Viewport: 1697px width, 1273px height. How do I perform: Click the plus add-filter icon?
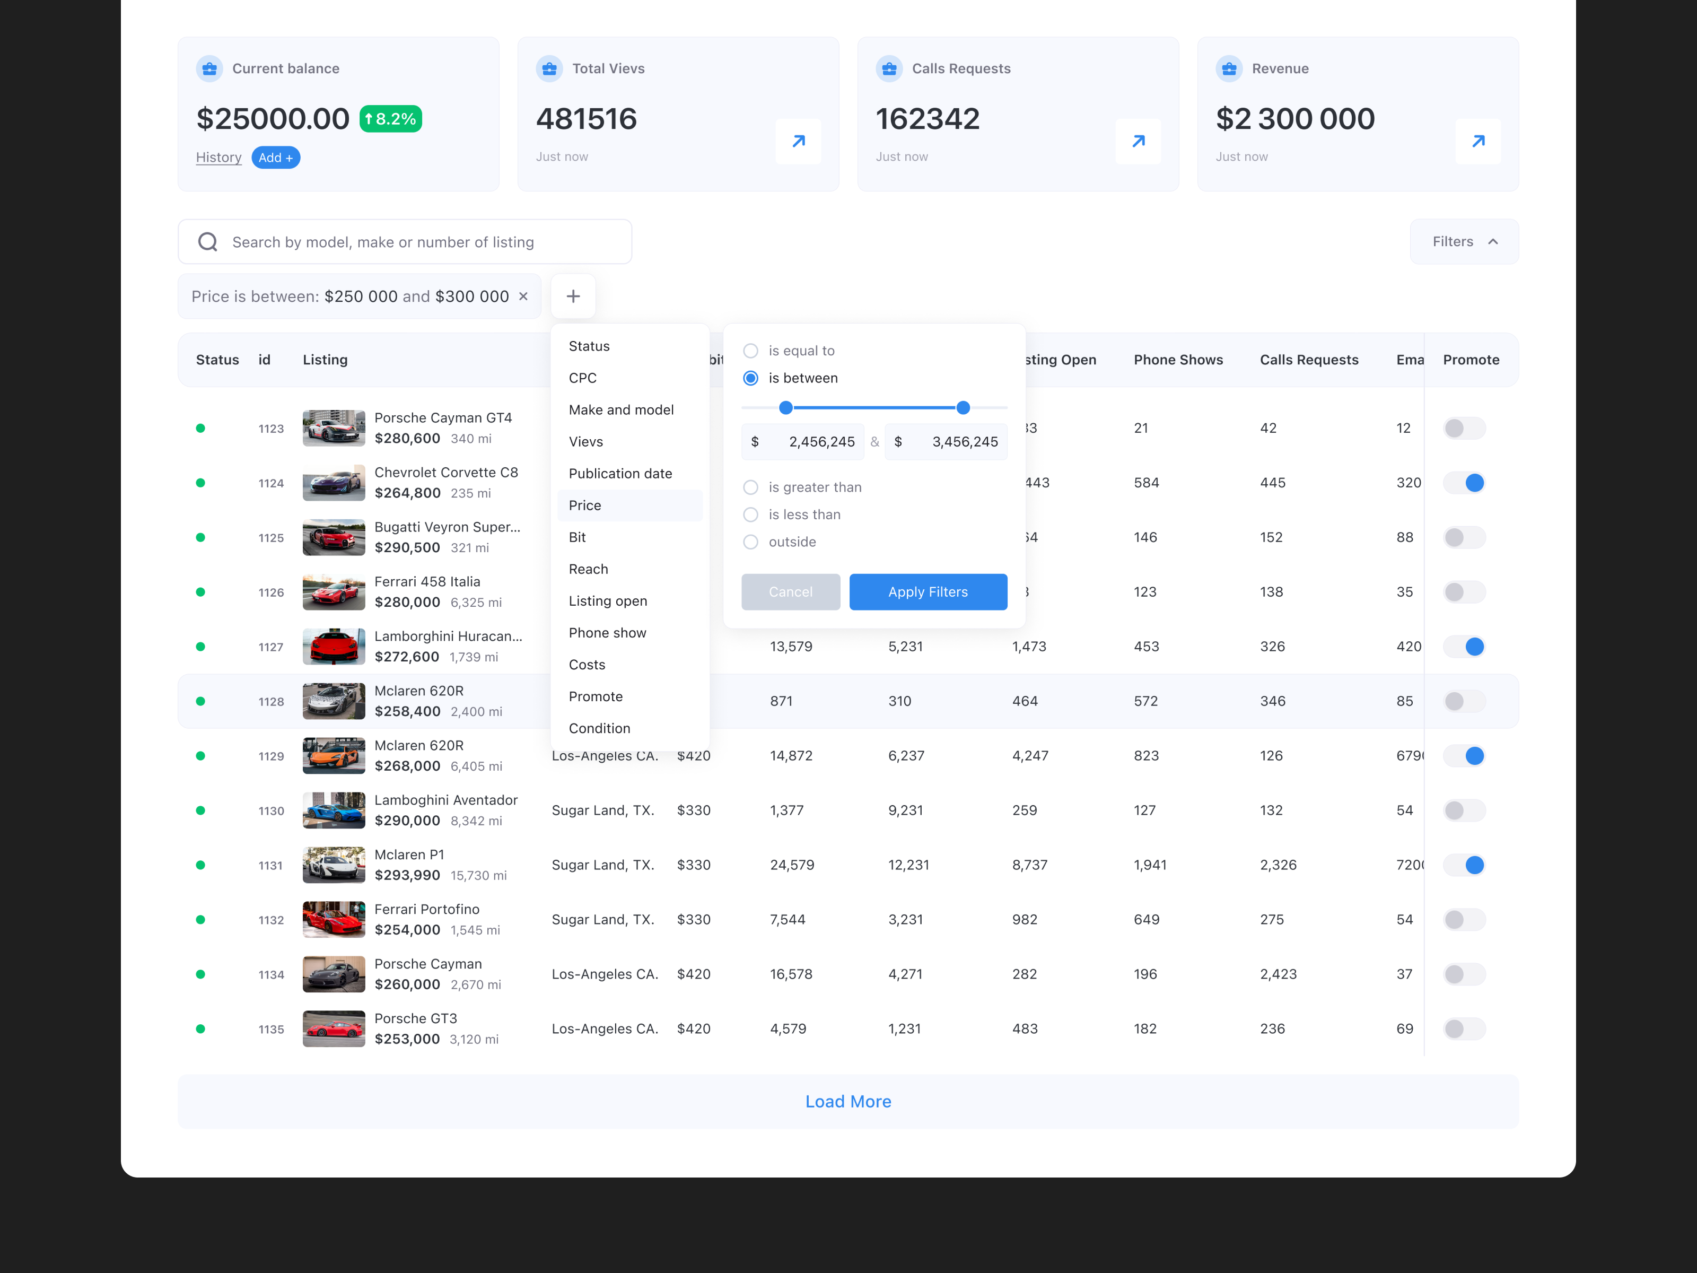573,296
